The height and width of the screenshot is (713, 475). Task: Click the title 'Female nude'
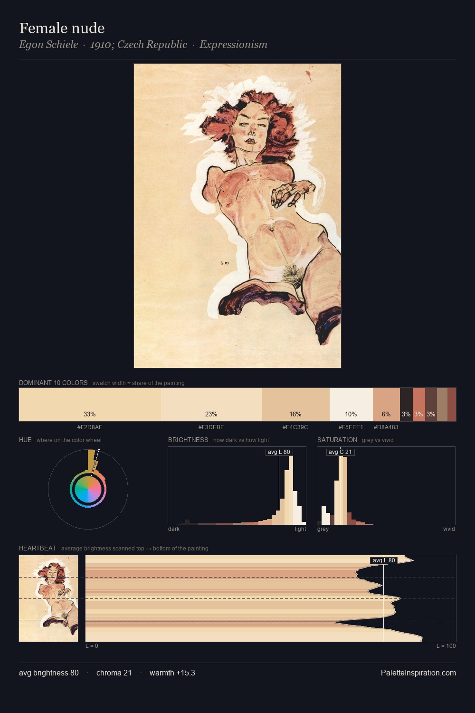click(x=62, y=28)
